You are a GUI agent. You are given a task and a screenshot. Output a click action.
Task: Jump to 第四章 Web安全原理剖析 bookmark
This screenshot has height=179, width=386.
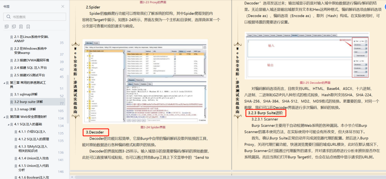pos(28,117)
